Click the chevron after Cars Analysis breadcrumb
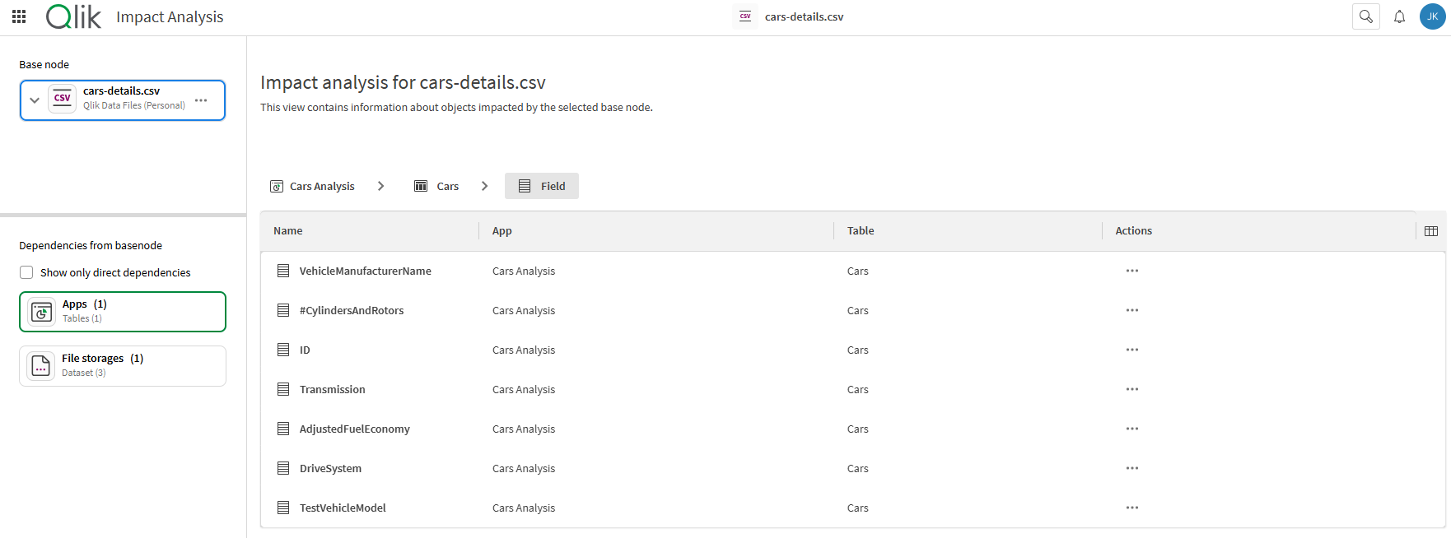 pos(380,186)
